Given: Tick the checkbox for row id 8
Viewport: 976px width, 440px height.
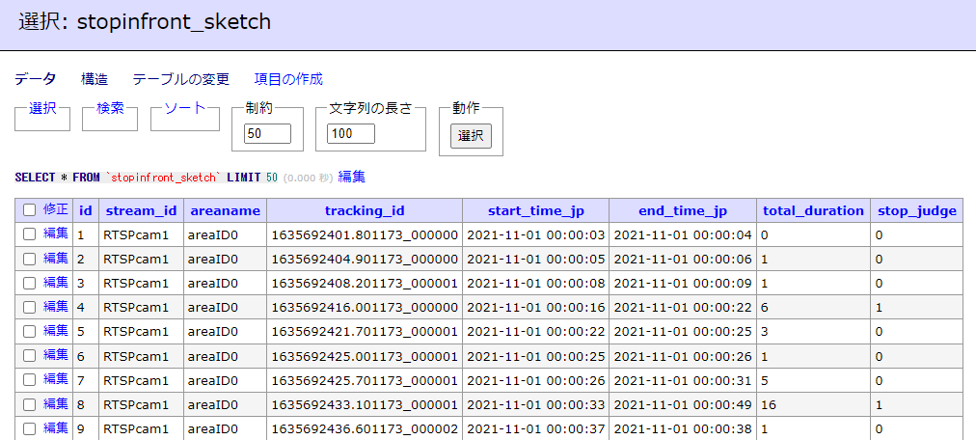Looking at the screenshot, I should click(x=30, y=404).
